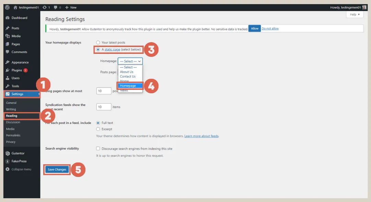This screenshot has height=202, width=371.
Task: Click the syndication feeds items input field
Action: 104,107
